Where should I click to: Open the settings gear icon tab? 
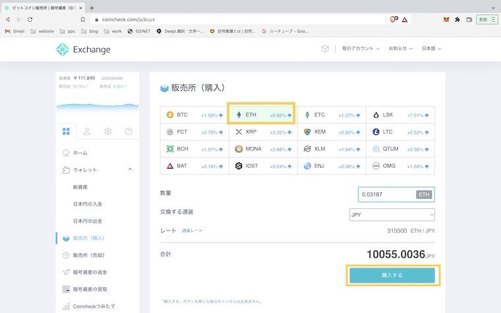[x=108, y=131]
